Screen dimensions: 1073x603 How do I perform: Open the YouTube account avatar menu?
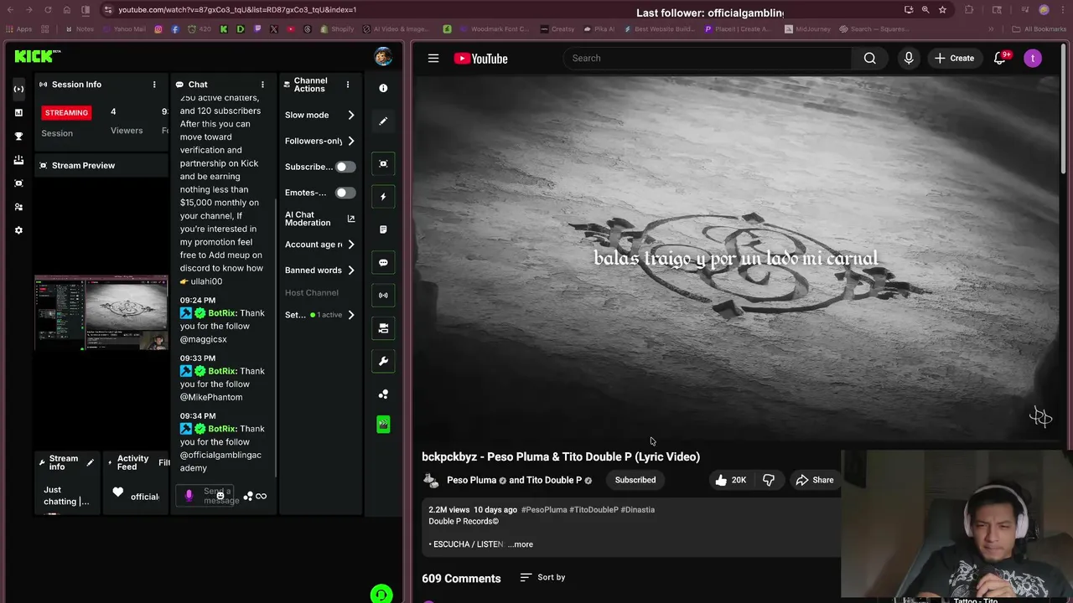(1033, 59)
